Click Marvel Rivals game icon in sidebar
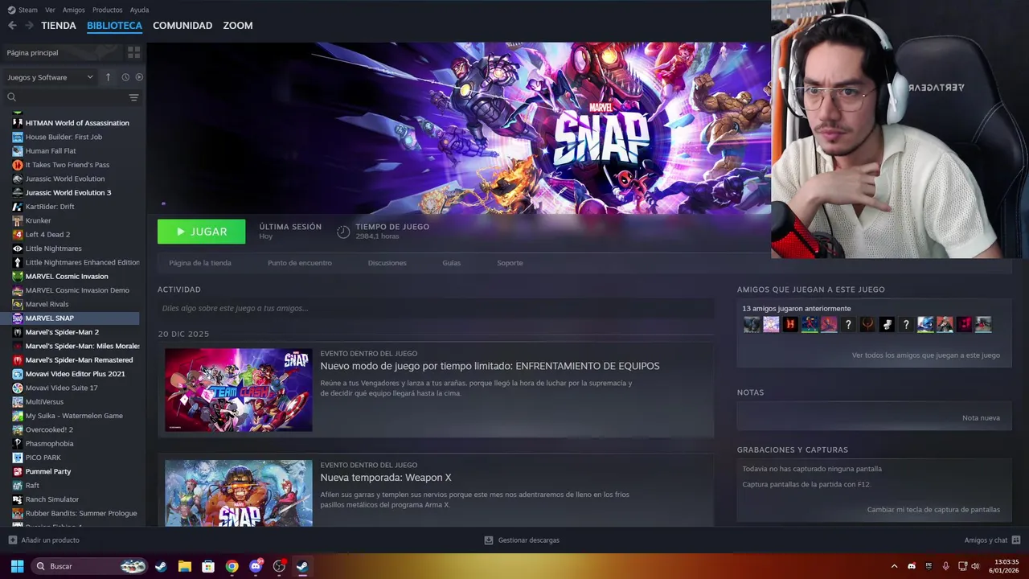The image size is (1029, 579). (x=18, y=304)
